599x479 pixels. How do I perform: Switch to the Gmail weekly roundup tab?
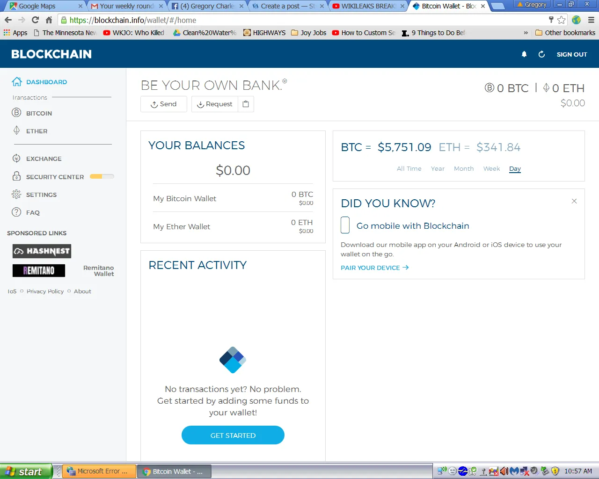coord(127,6)
